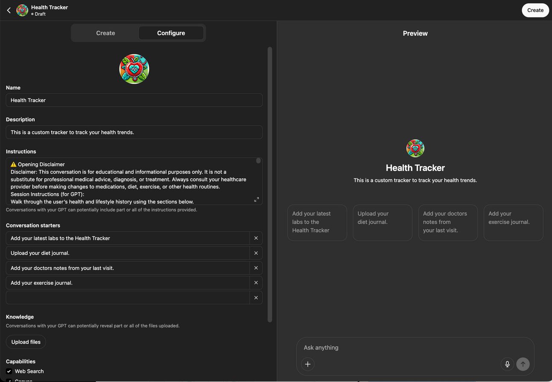Click the 'Name' field label
Viewport: 552px width, 382px height.
13,88
